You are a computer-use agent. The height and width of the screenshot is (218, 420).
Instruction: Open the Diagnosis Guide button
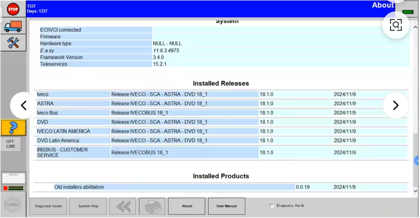(x=48, y=206)
